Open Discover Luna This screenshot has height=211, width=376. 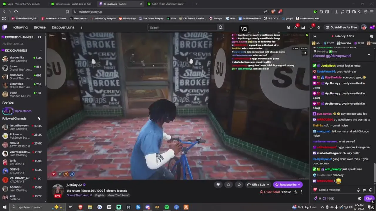[63, 27]
